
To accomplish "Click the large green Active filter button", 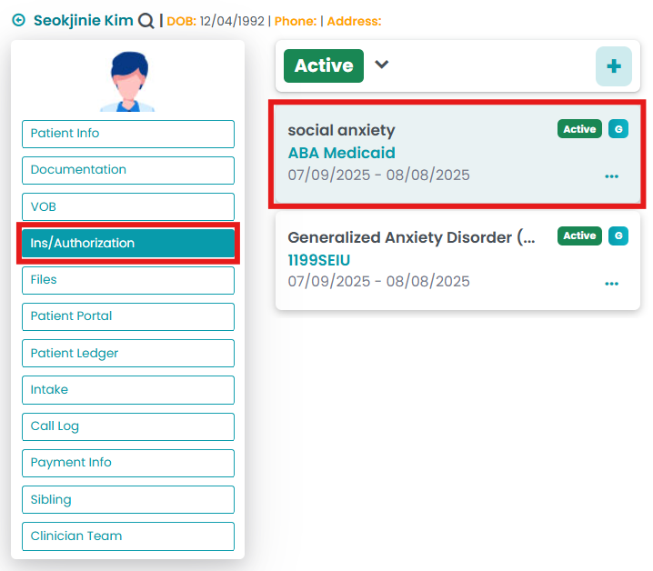I will 324,65.
